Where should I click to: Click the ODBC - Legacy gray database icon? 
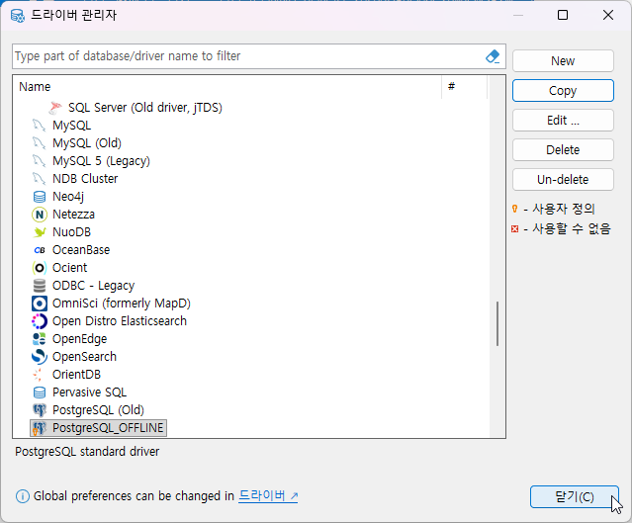40,286
